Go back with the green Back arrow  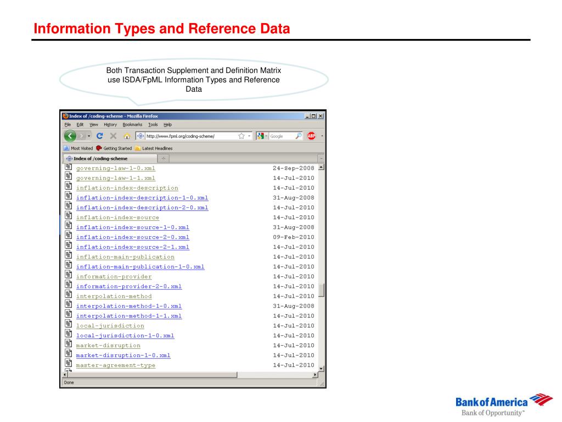(70, 136)
